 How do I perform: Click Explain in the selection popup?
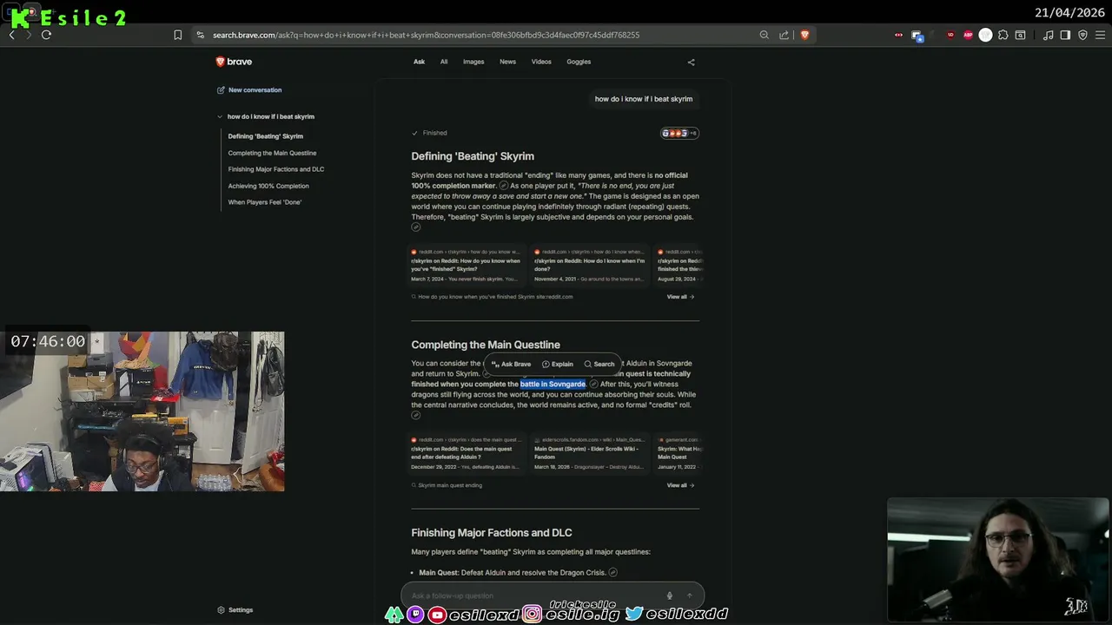(557, 364)
